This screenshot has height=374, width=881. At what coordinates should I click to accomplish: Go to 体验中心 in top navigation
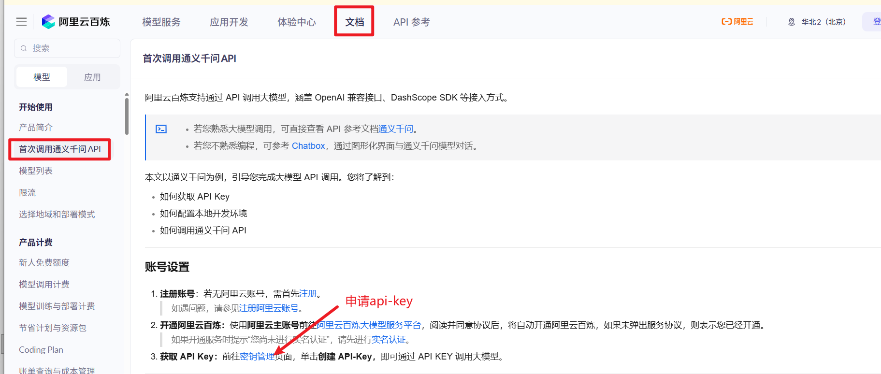point(297,22)
